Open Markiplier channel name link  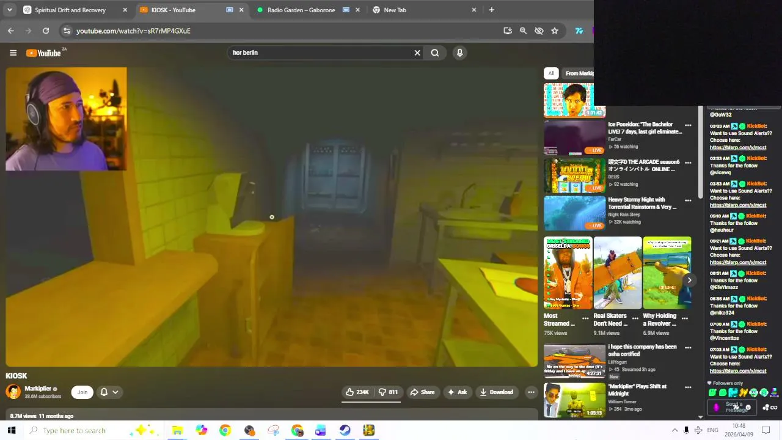38,389
